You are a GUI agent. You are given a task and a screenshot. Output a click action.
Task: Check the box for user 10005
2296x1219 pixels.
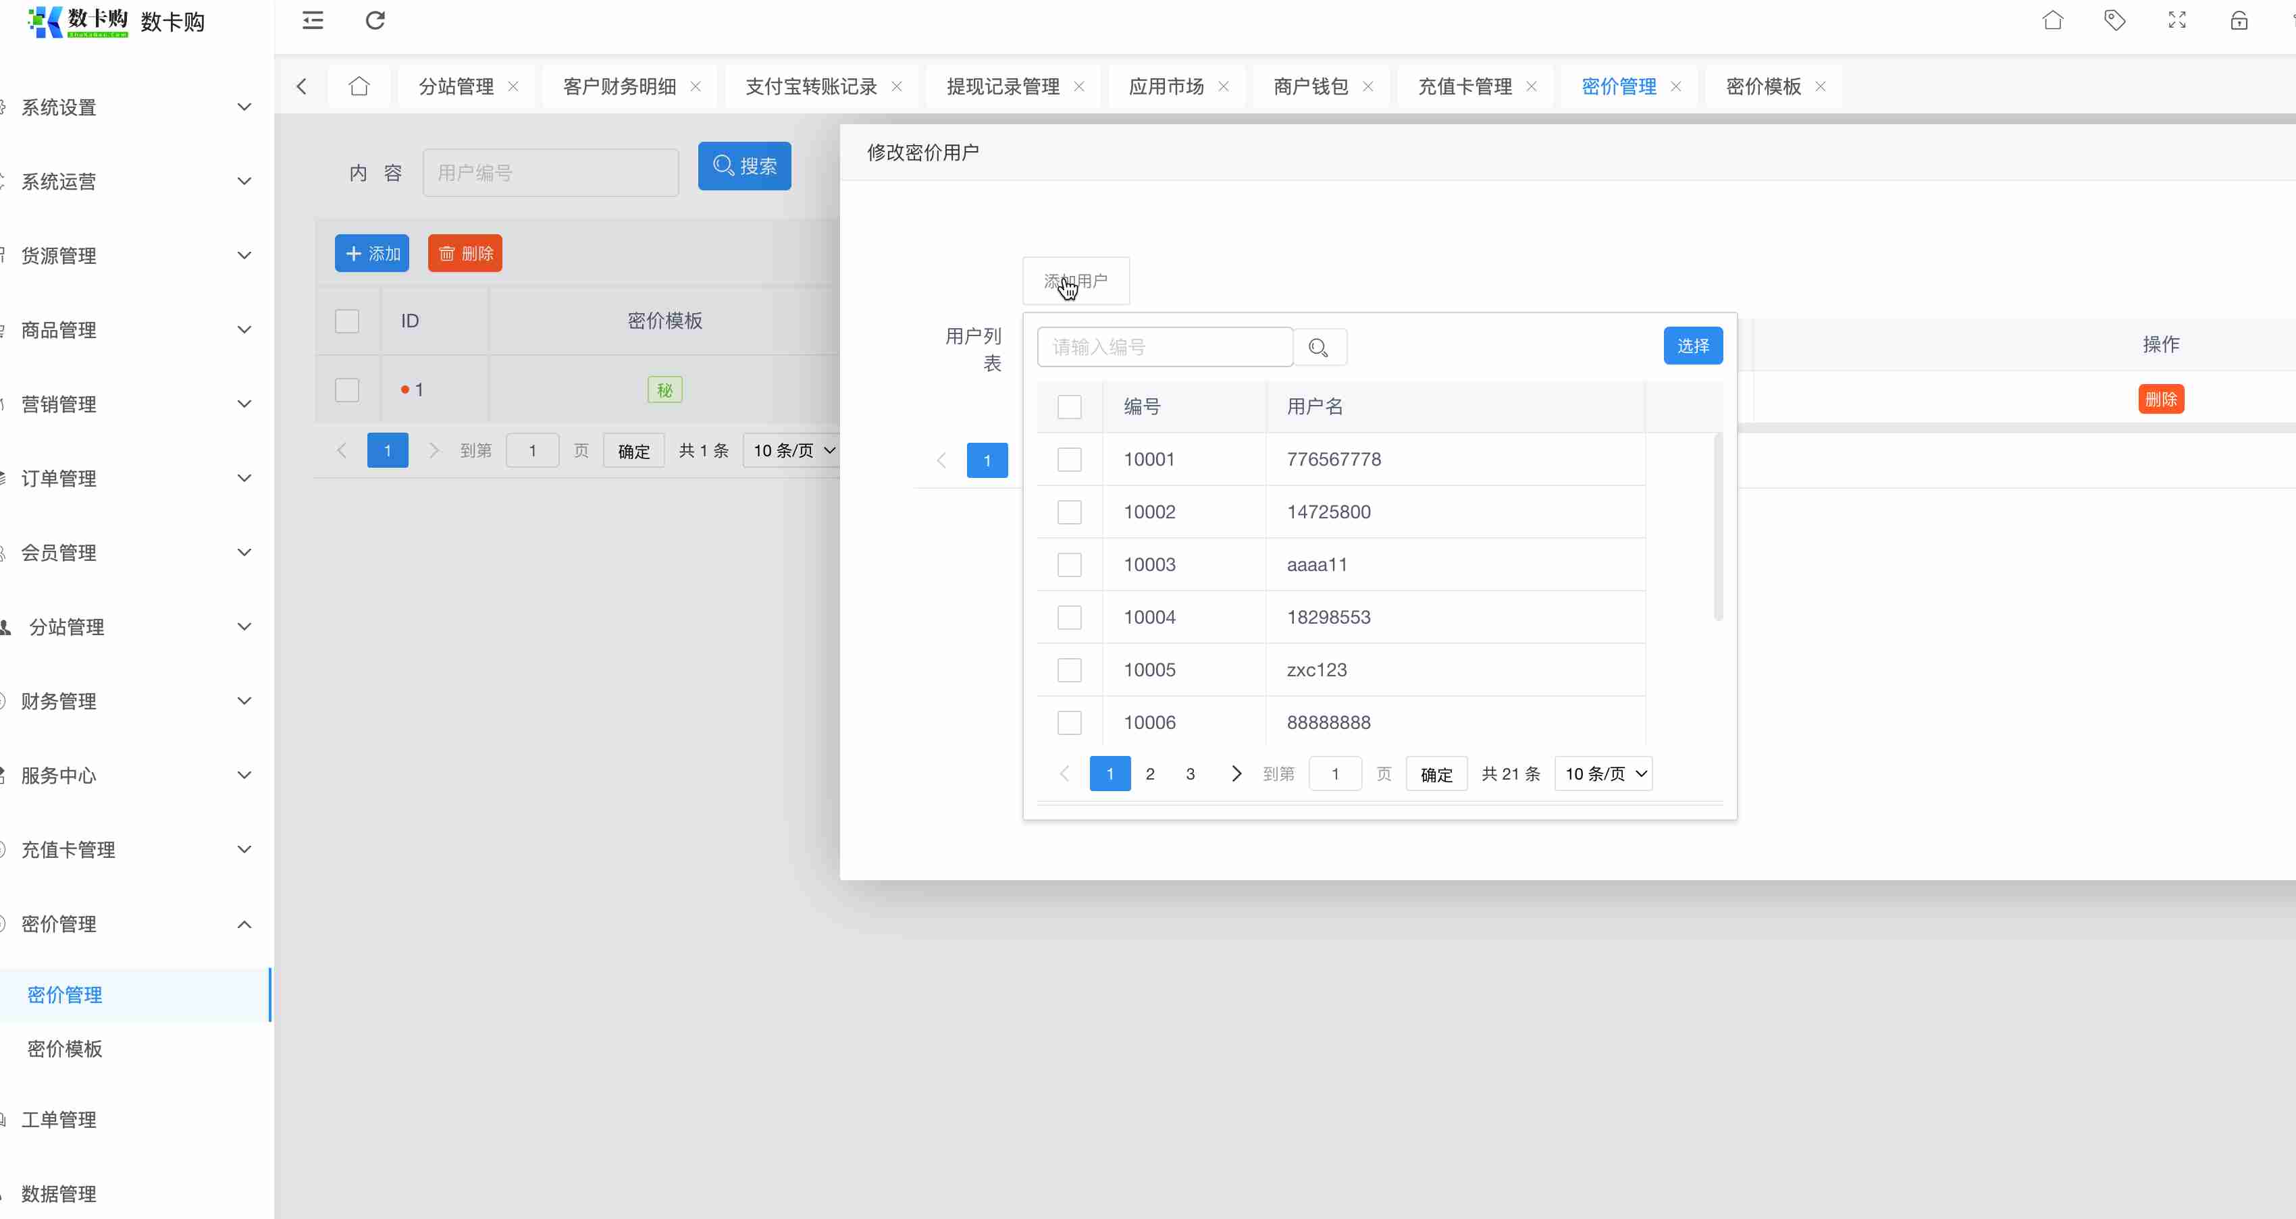click(x=1069, y=670)
